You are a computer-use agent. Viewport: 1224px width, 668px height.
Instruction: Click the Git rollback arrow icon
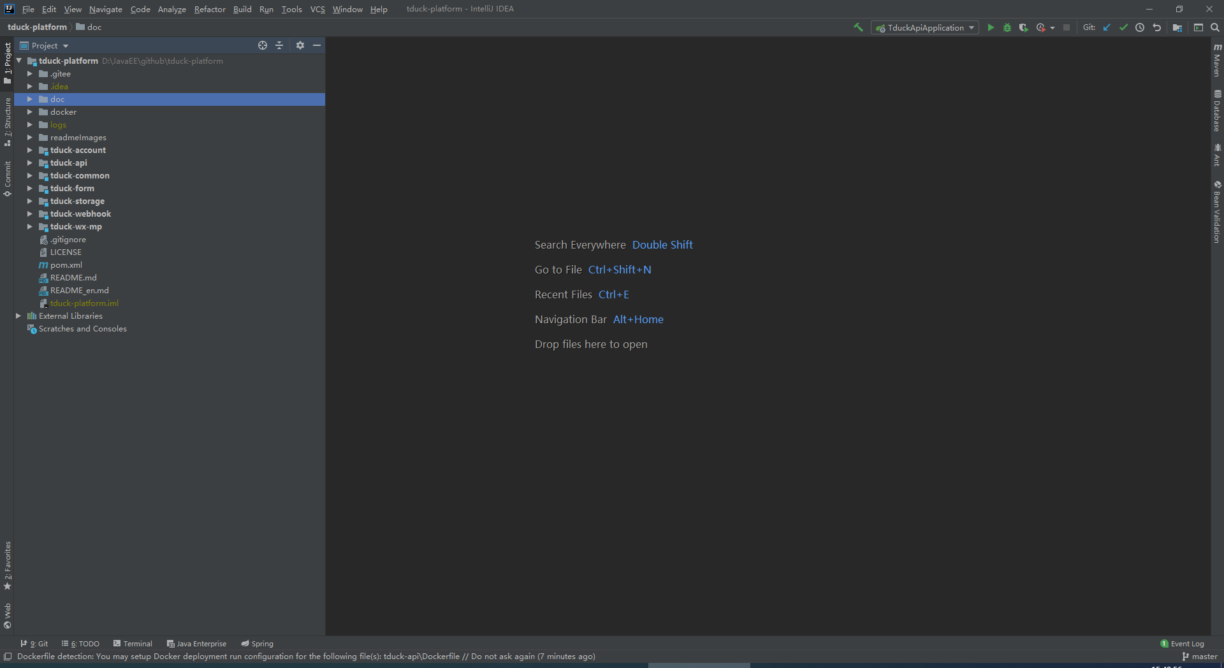click(x=1157, y=27)
